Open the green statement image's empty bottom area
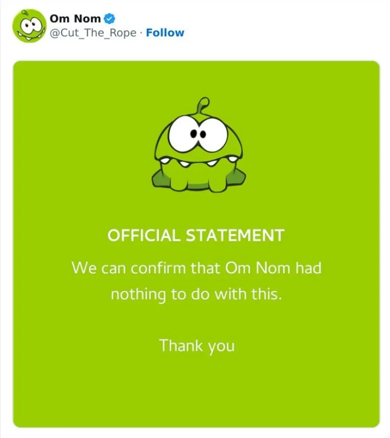Viewport: 390px width, 438px height. click(x=197, y=394)
